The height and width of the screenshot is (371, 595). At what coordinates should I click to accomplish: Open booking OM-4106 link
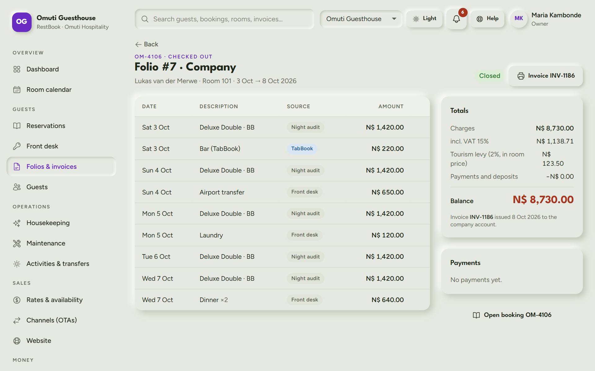(512, 315)
